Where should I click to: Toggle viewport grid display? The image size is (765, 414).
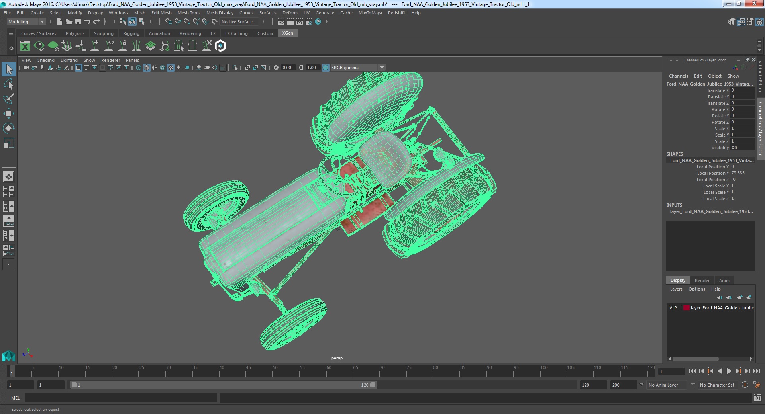78,68
